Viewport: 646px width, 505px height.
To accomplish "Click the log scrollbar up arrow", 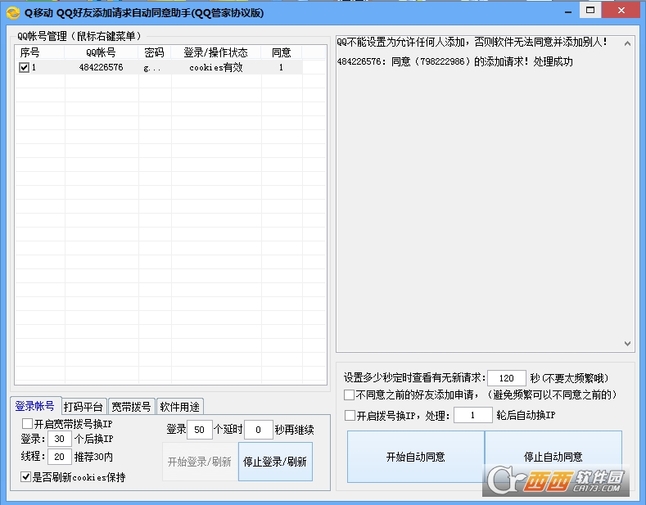I will 627,43.
